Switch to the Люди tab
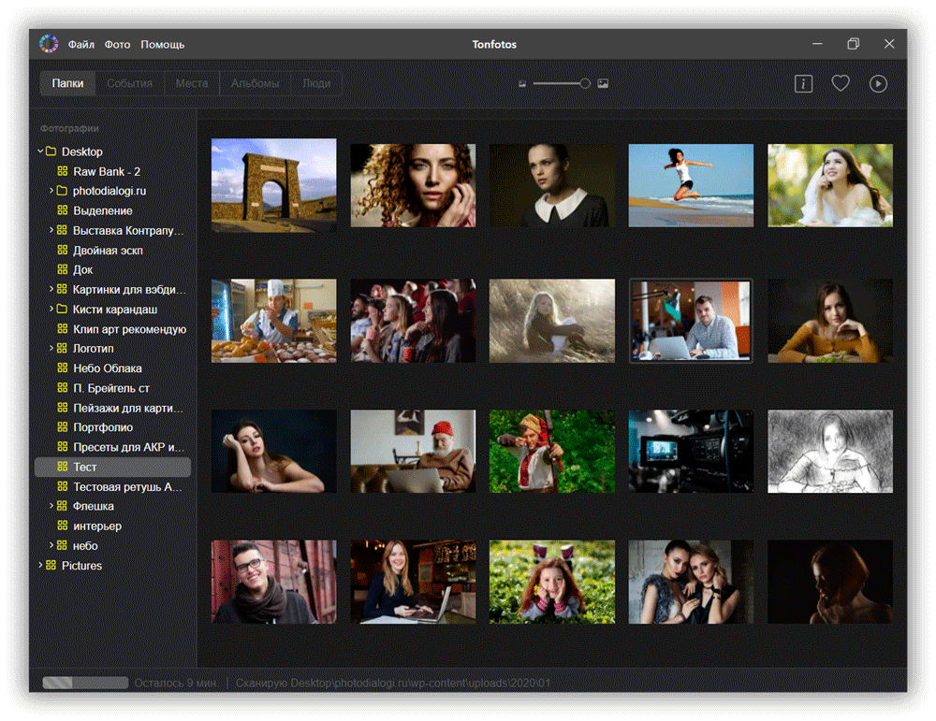Image resolution: width=936 pixels, height=721 pixels. pos(316,83)
